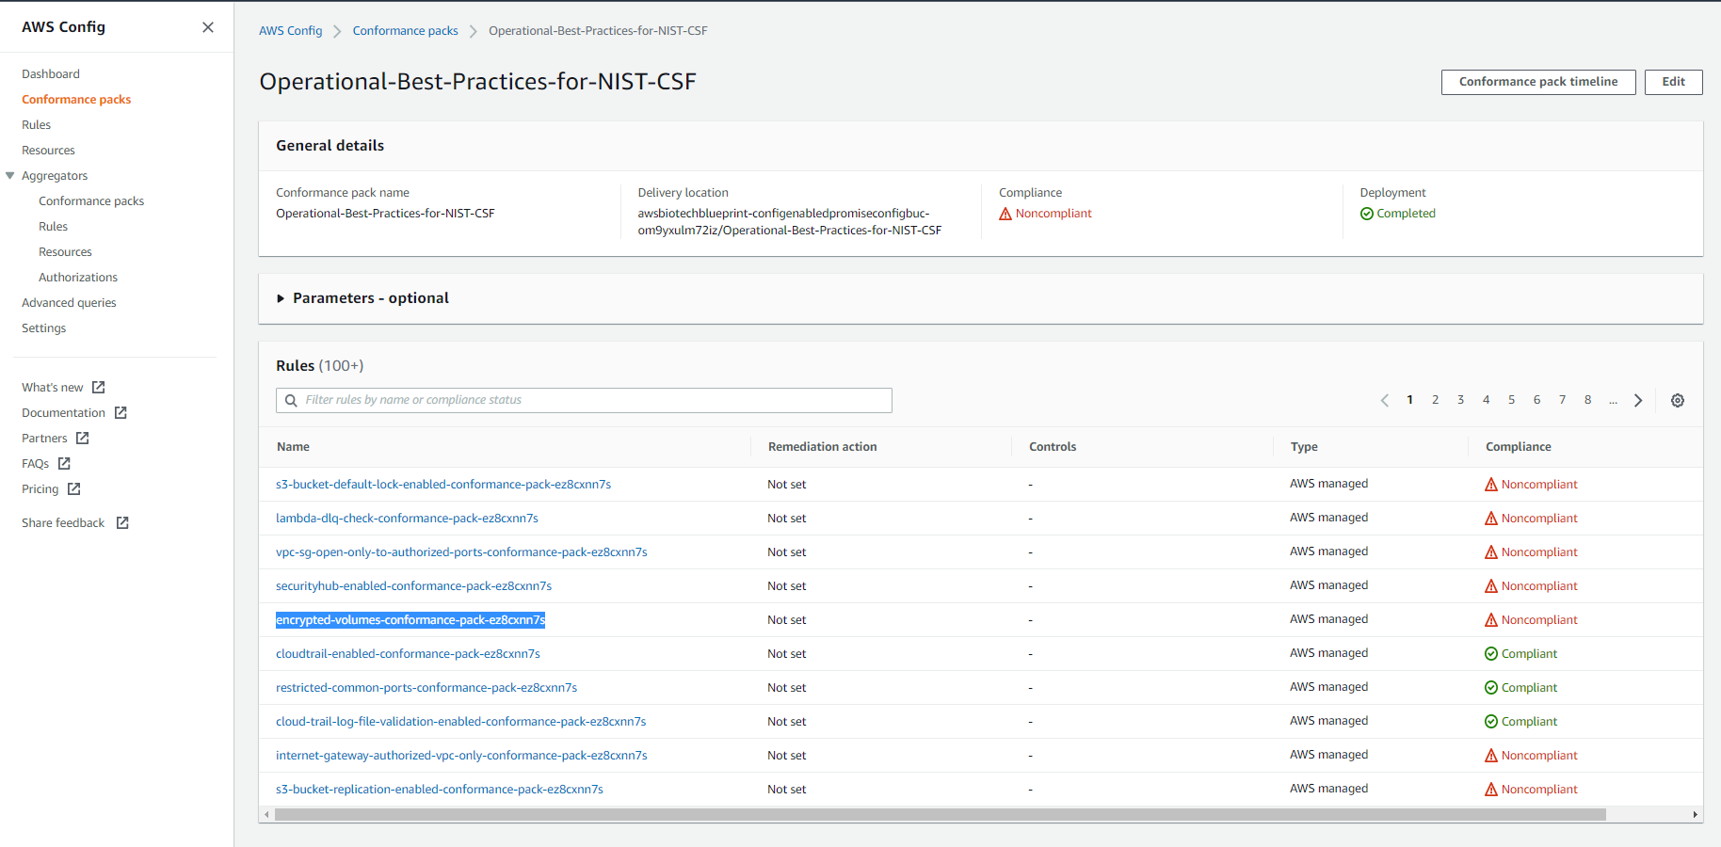Open Share feedback external link icon
Viewport: 1721px width, 847px height.
tap(122, 523)
